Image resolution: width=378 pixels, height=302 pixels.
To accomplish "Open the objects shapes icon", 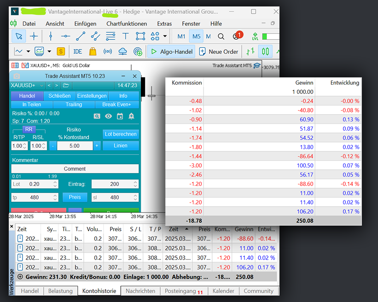I will [x=155, y=36].
